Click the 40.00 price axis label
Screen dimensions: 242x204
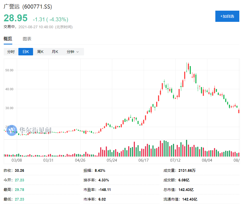[x=9, y=89]
